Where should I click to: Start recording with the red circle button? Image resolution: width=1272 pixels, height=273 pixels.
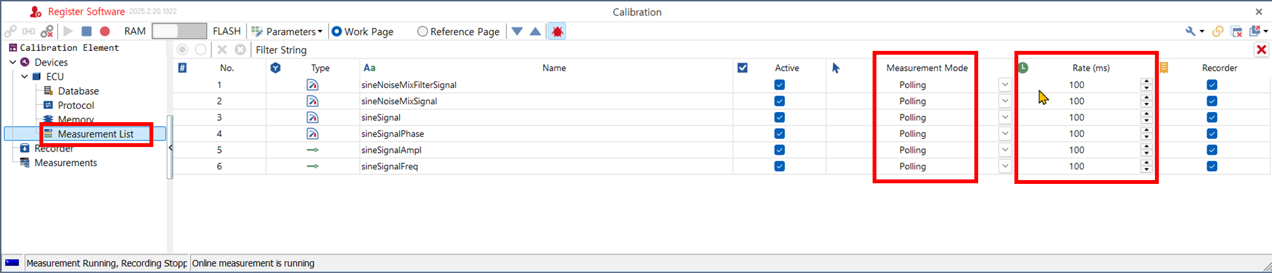(105, 31)
